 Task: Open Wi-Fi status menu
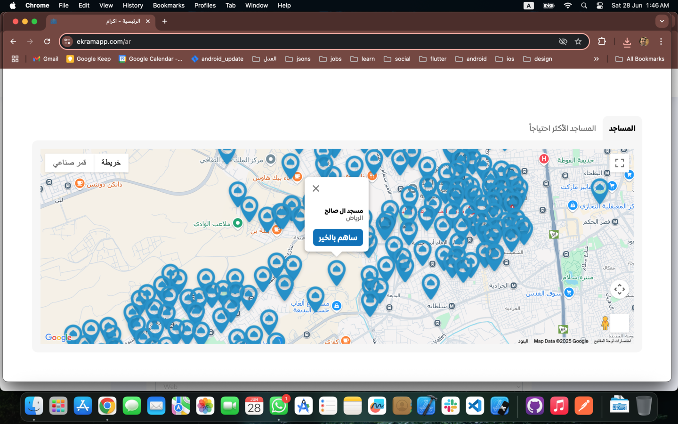(x=568, y=5)
